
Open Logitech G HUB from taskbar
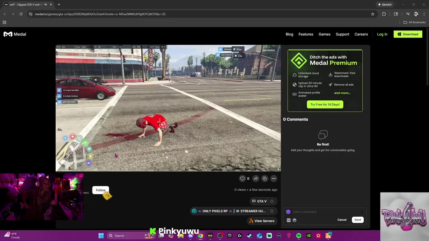tap(240, 236)
